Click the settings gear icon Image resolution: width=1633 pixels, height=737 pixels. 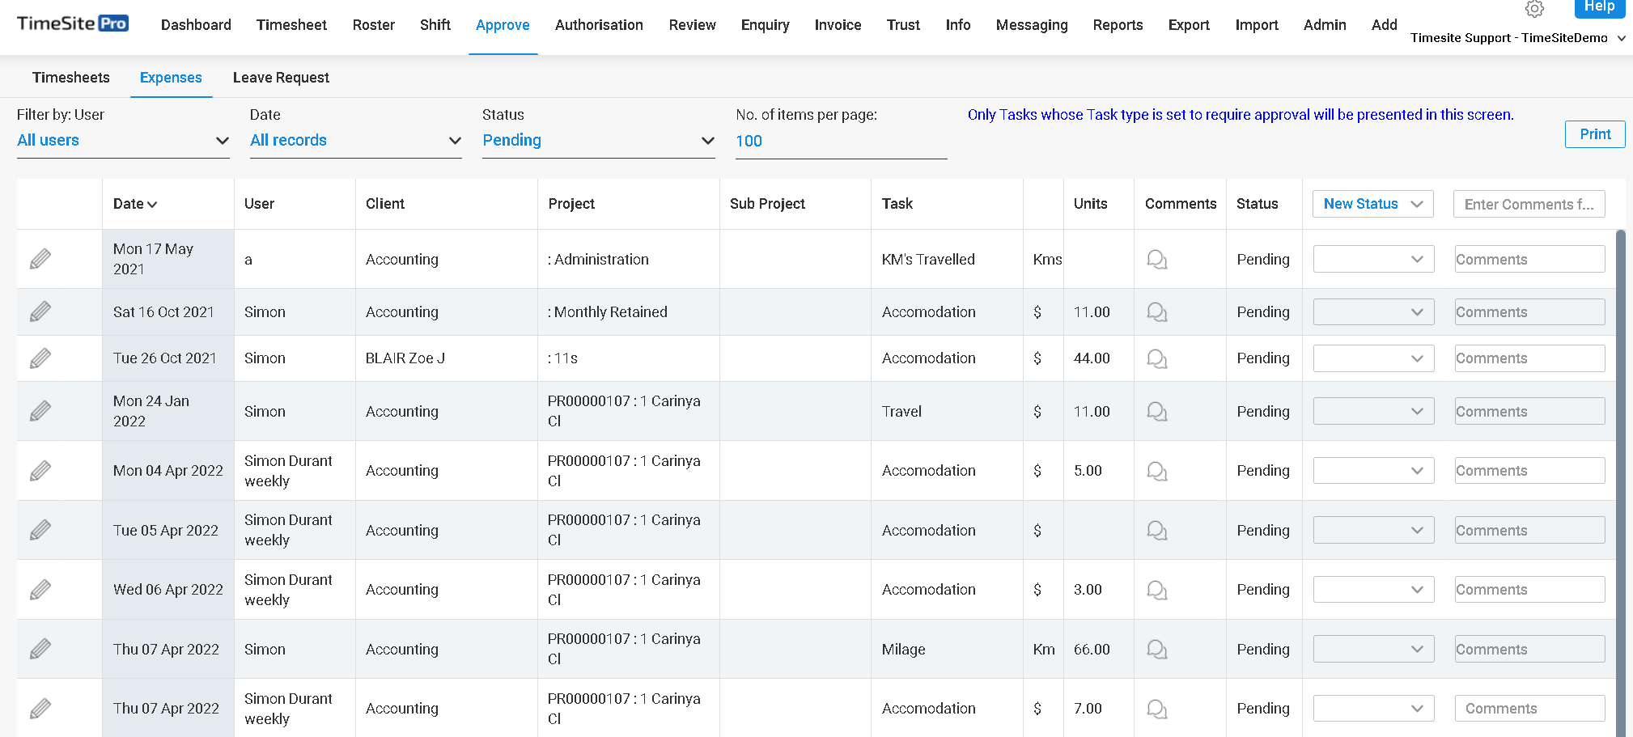[1534, 9]
